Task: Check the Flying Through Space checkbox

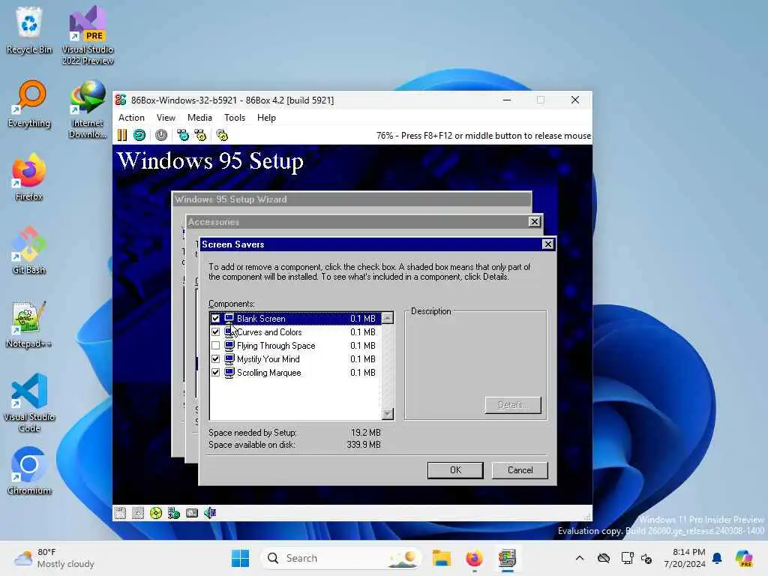Action: (215, 345)
